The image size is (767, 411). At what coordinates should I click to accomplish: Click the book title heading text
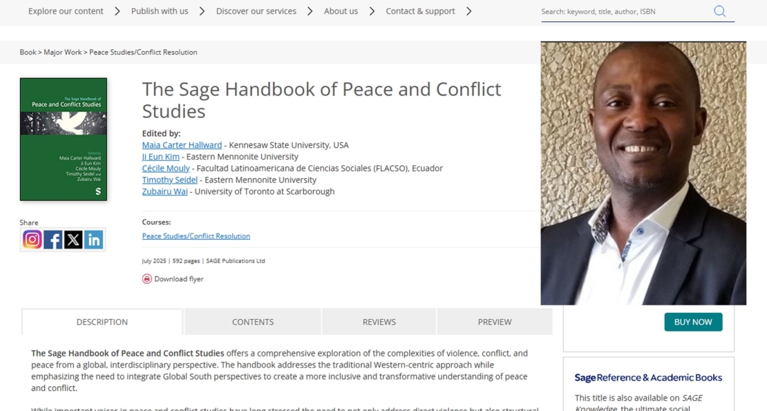321,100
